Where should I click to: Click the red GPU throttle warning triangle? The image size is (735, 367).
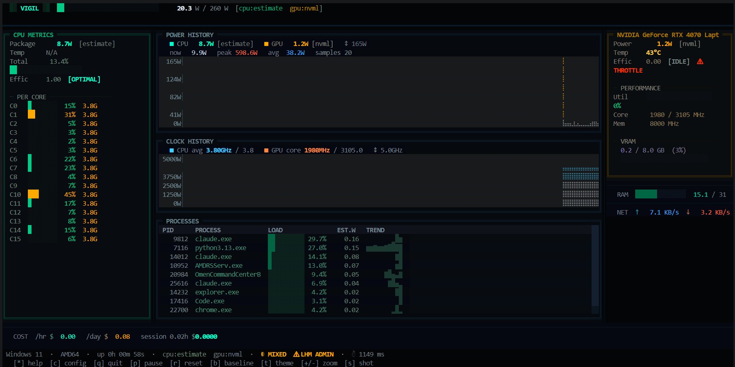click(x=700, y=62)
